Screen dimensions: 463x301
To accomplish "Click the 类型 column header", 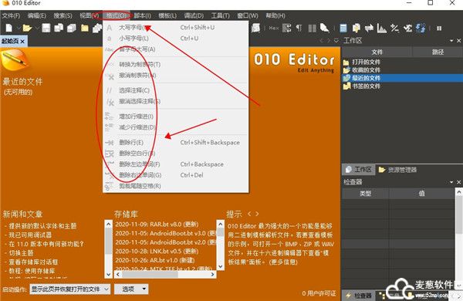I will (x=365, y=194).
